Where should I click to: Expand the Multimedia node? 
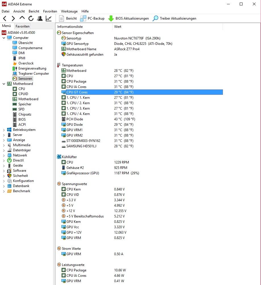[4, 145]
